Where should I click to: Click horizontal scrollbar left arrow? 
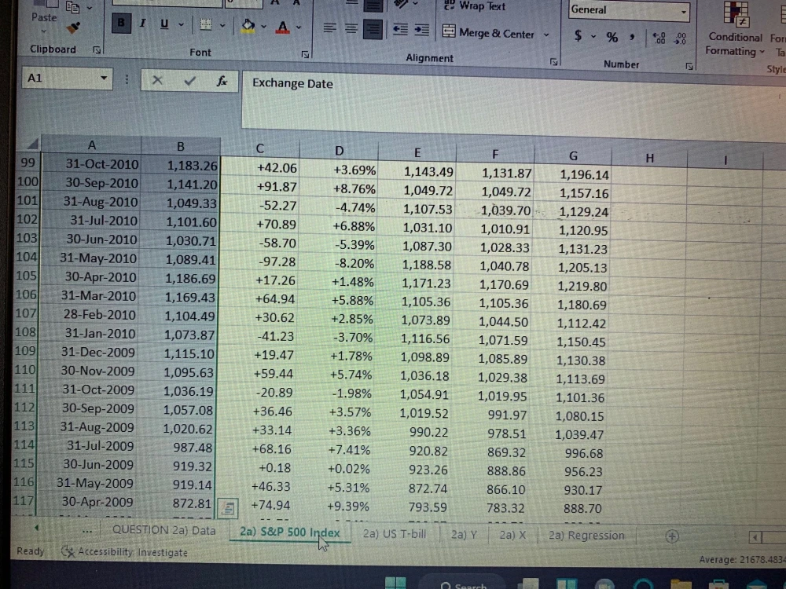[755, 538]
